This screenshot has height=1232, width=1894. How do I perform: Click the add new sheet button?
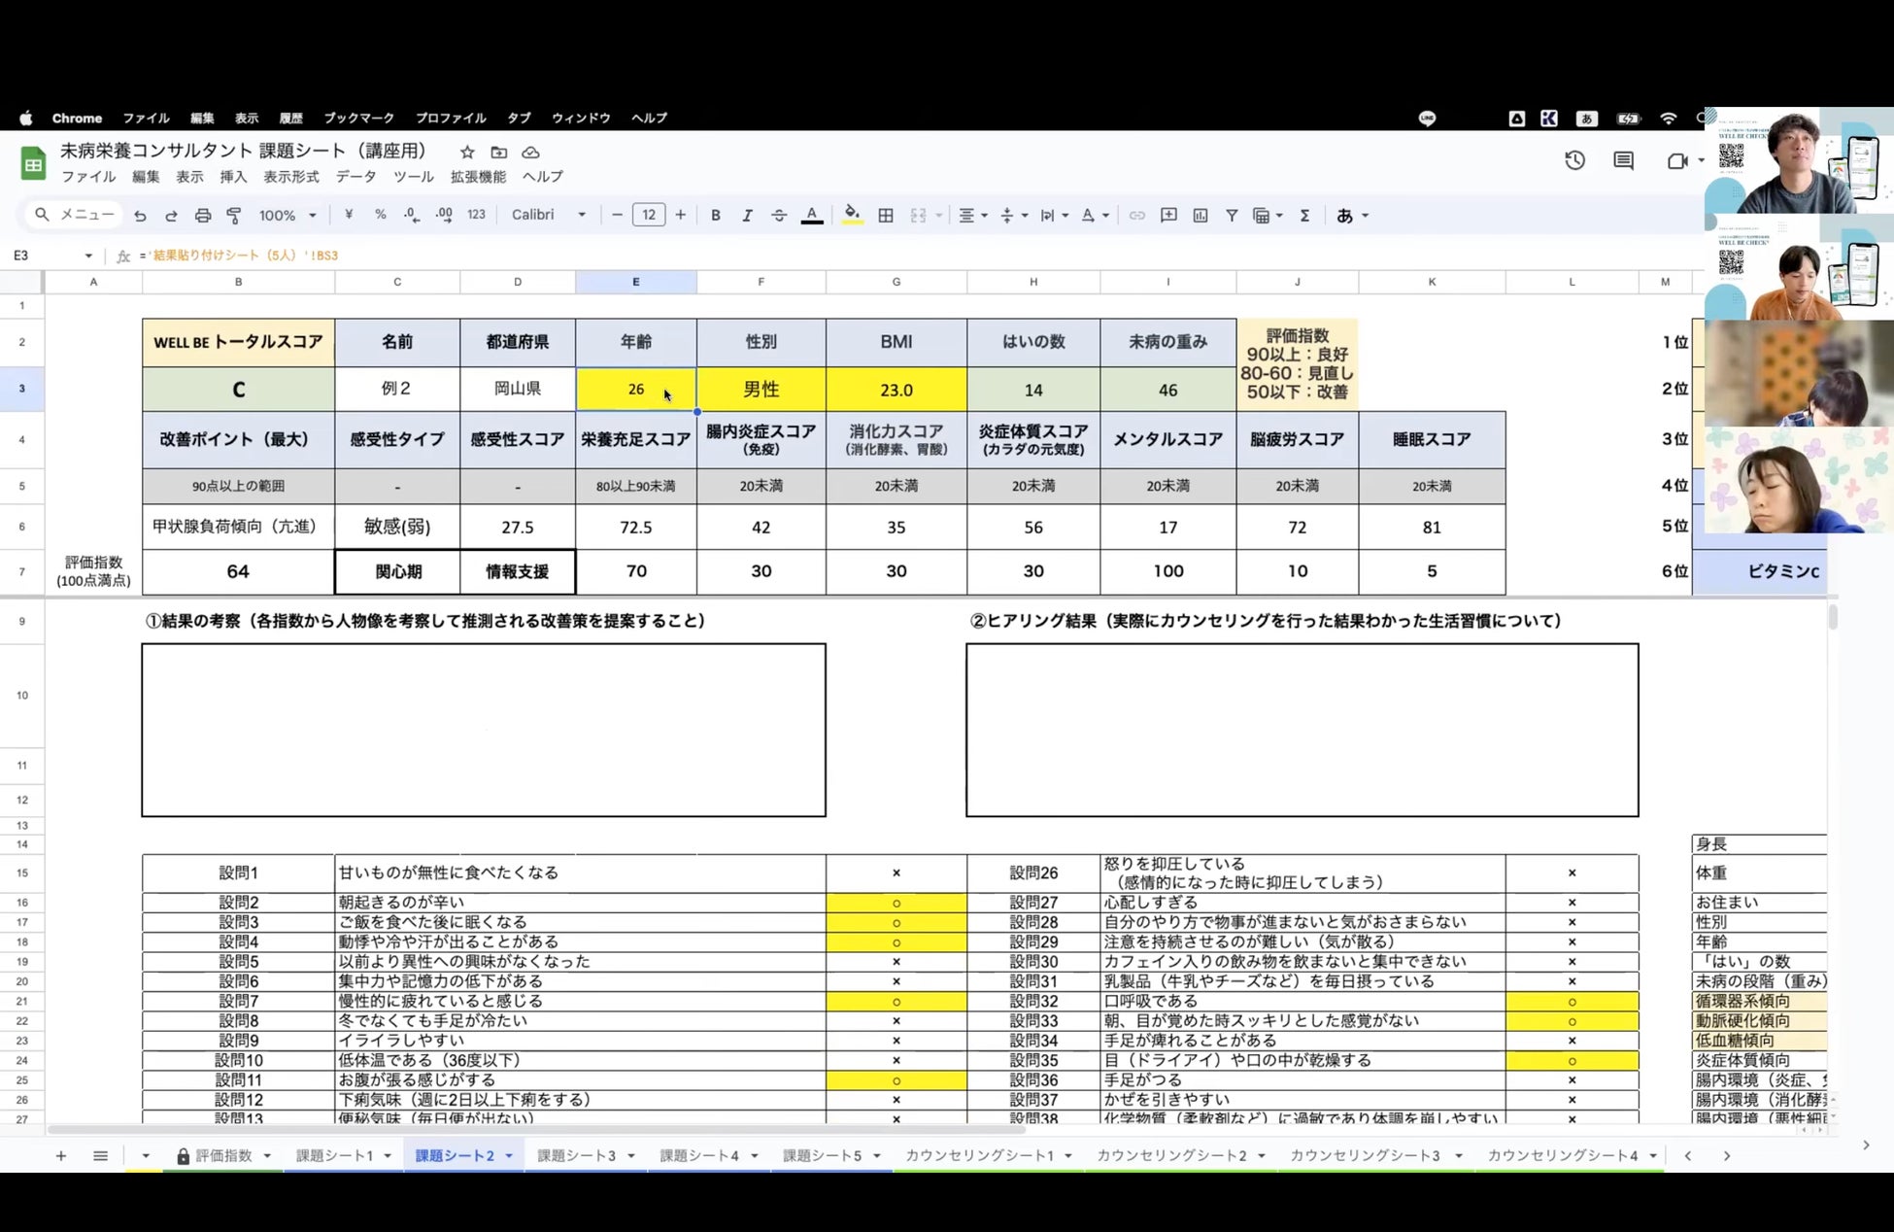tap(61, 1156)
